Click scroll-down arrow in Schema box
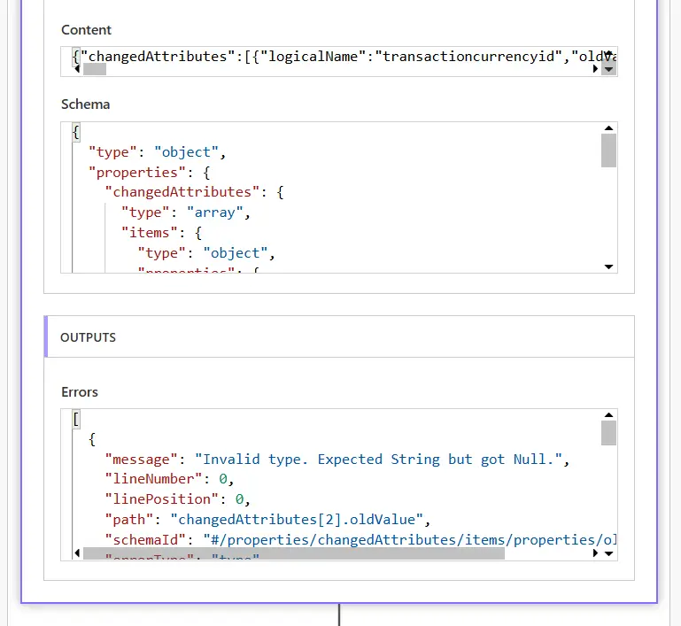The height and width of the screenshot is (626, 681). tap(607, 267)
